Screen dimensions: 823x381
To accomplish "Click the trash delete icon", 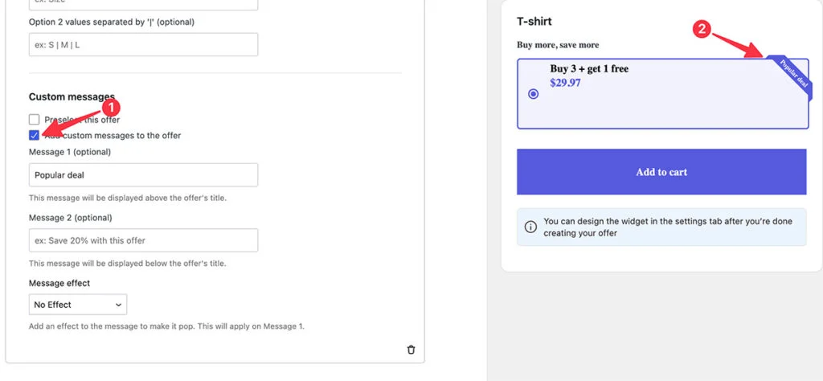I will point(411,350).
